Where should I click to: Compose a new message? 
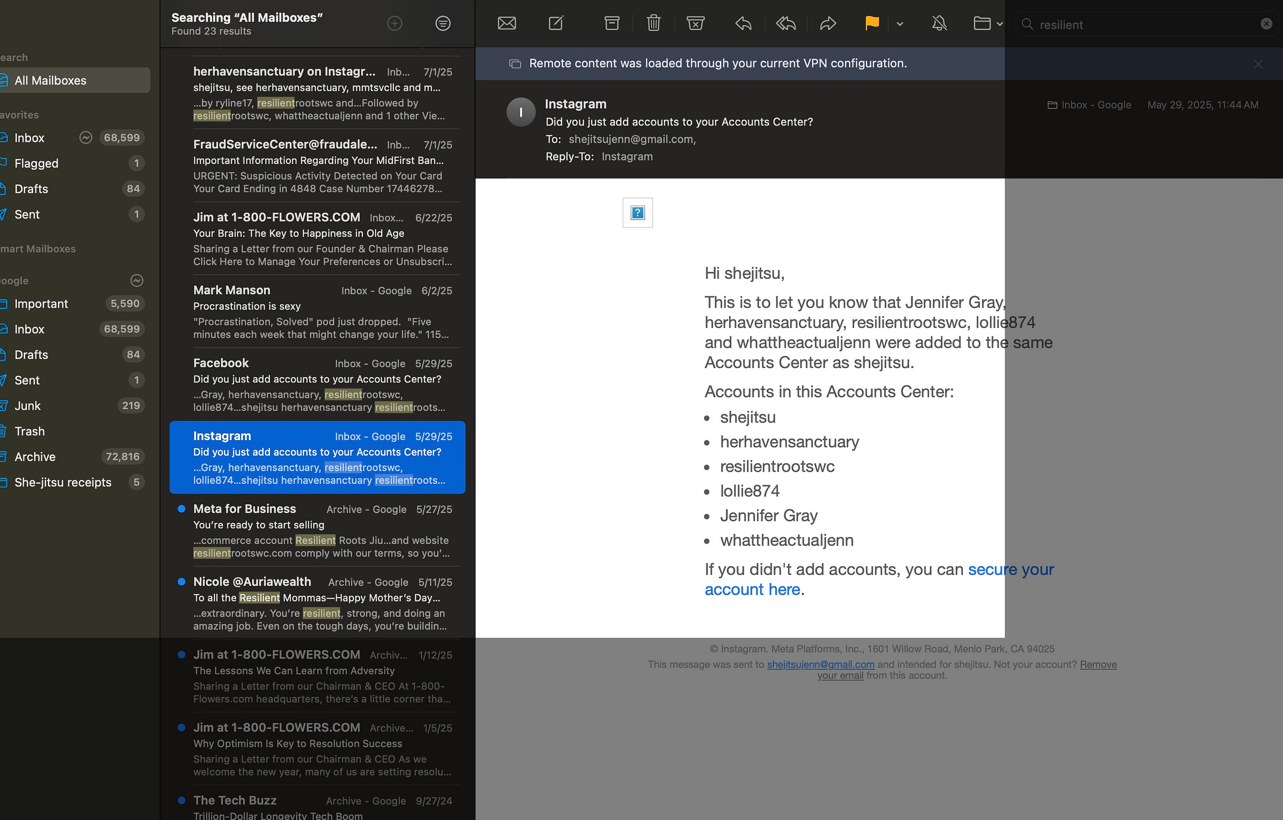click(556, 24)
